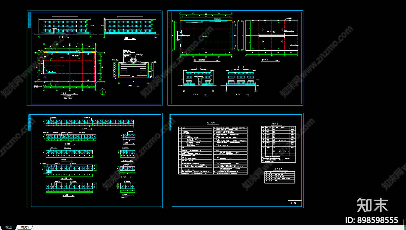406x230 pixels.
Task: Select the title block in the bottom-right sheet corner
Action: pos(295,203)
